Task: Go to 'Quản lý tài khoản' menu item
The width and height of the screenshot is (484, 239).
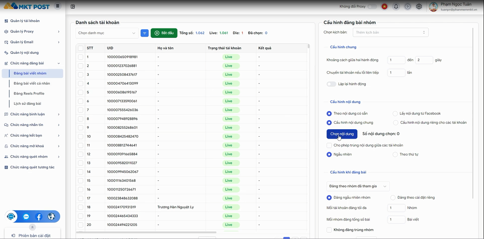Action: [25, 21]
